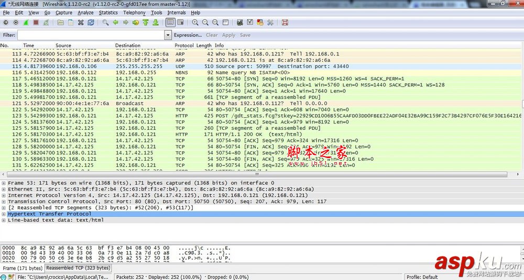The height and width of the screenshot is (280, 524).
Task: Zoom out packet text
Action: point(205,23)
